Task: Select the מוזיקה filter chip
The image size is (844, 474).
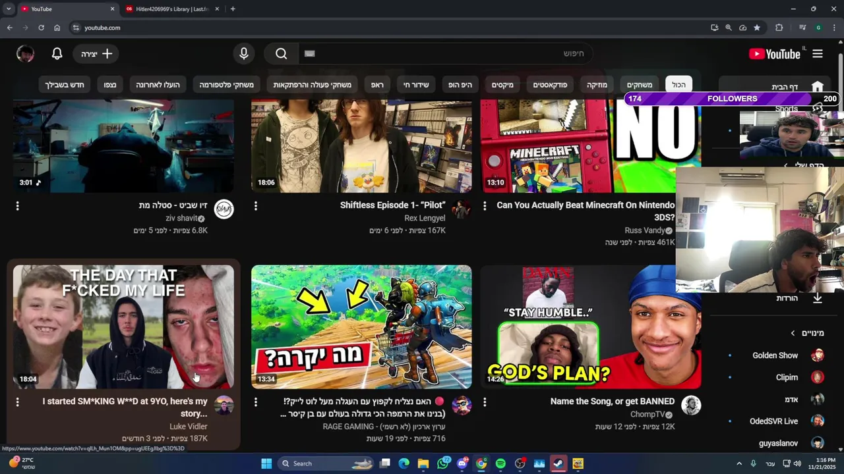Action: [x=597, y=85]
